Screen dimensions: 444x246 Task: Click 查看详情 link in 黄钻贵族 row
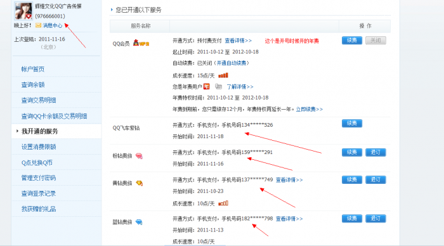click(x=289, y=180)
